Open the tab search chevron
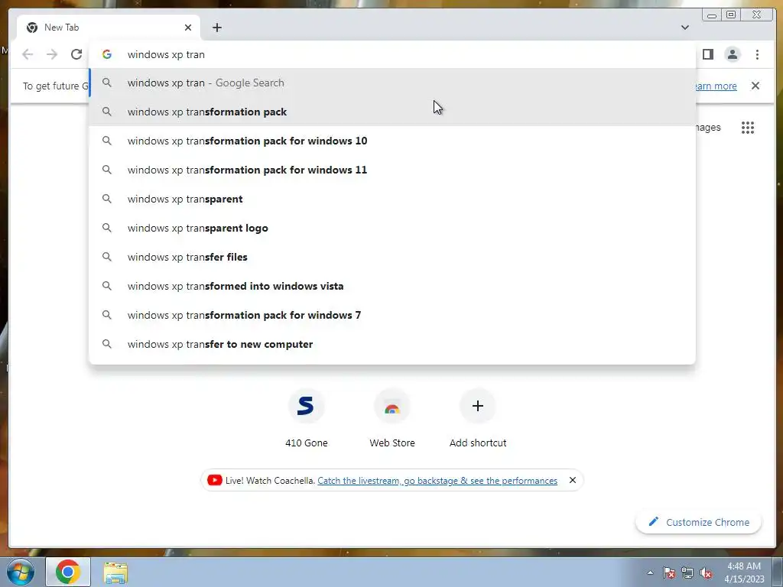Viewport: 783px width, 587px height. [x=685, y=28]
